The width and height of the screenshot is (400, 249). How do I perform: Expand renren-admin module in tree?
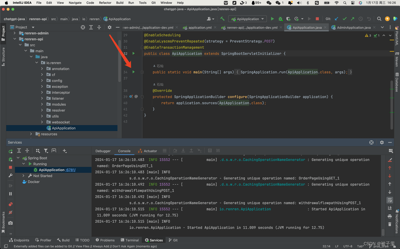pos(14,33)
